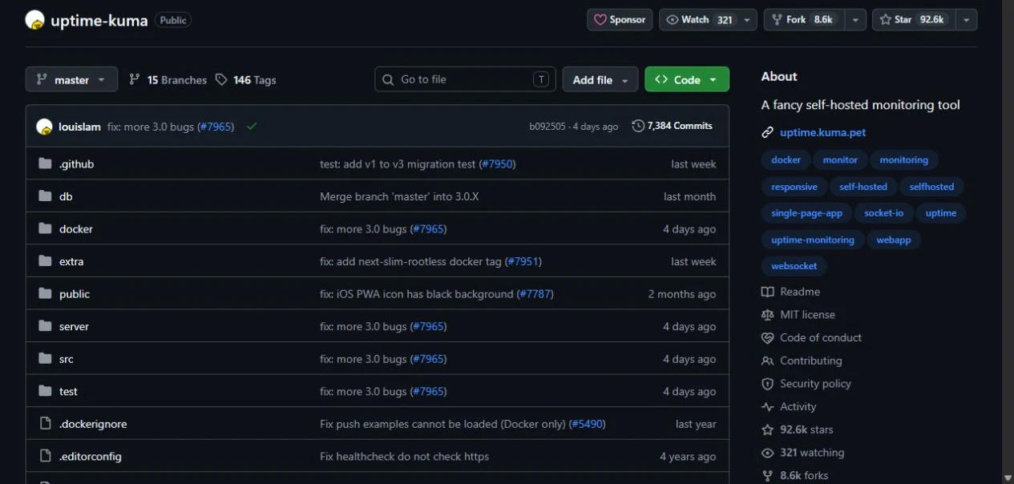Click the test folder icon

(x=45, y=391)
